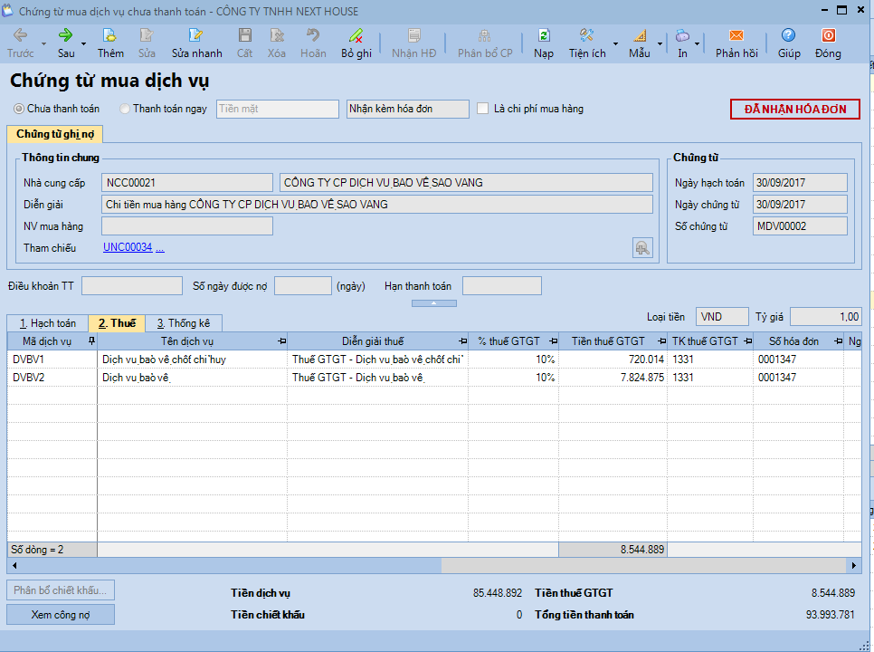Click the Hạn thanh toán field

[501, 285]
